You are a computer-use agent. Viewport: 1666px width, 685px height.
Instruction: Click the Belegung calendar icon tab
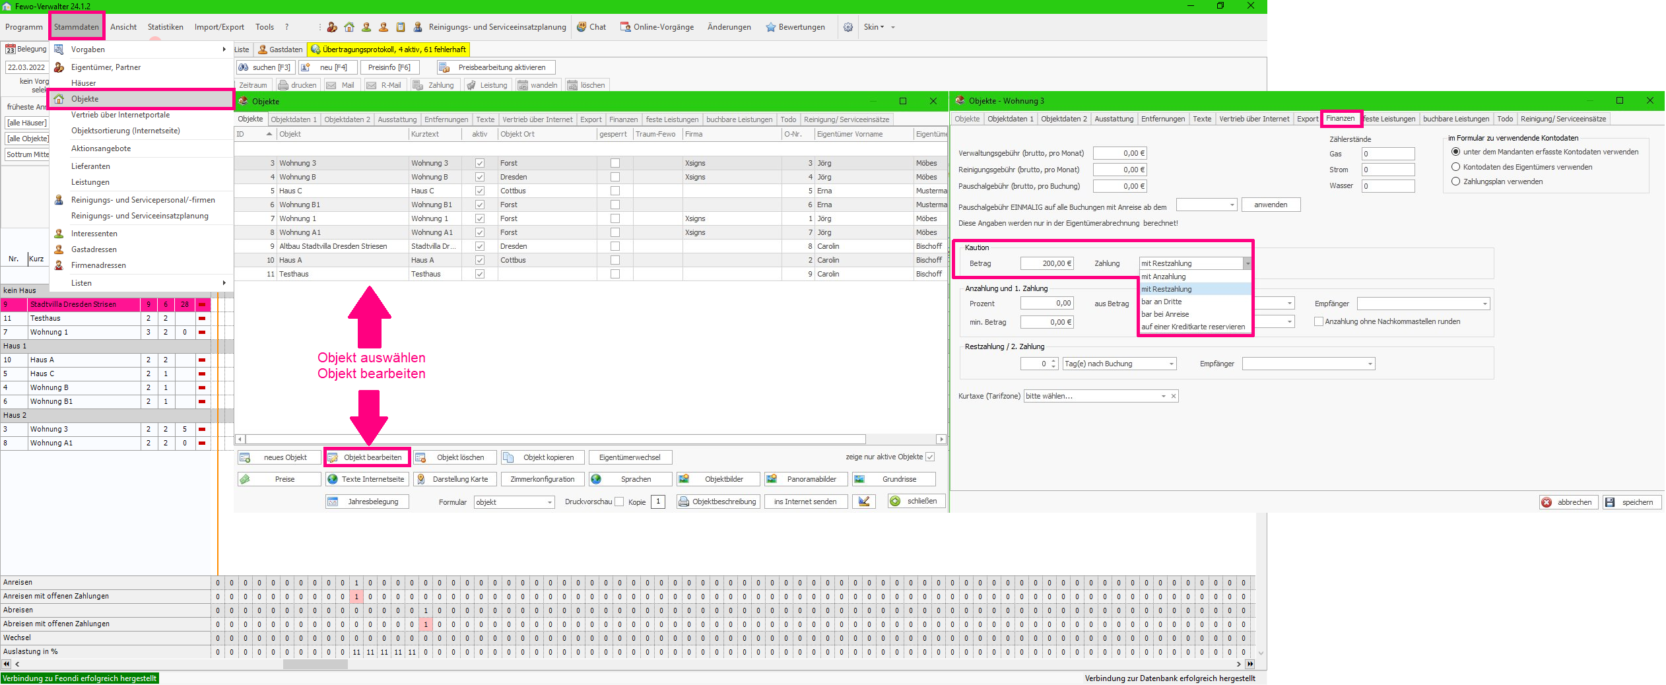[x=26, y=49]
